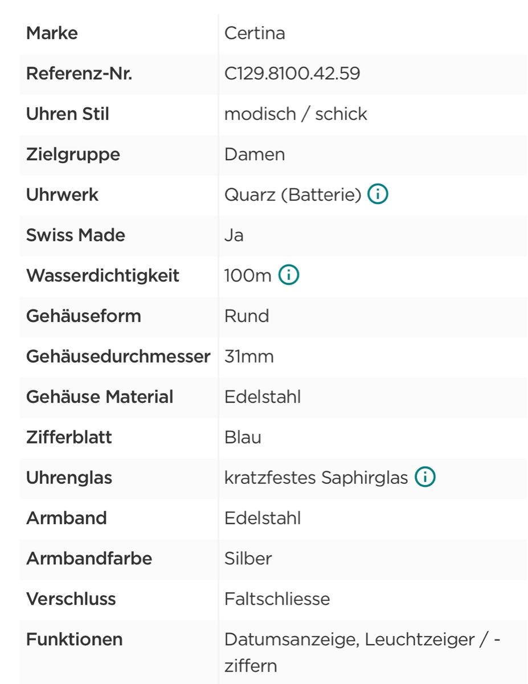Open info icon next to kratzfestes Saphirglas
528x684 pixels.
pos(425,478)
